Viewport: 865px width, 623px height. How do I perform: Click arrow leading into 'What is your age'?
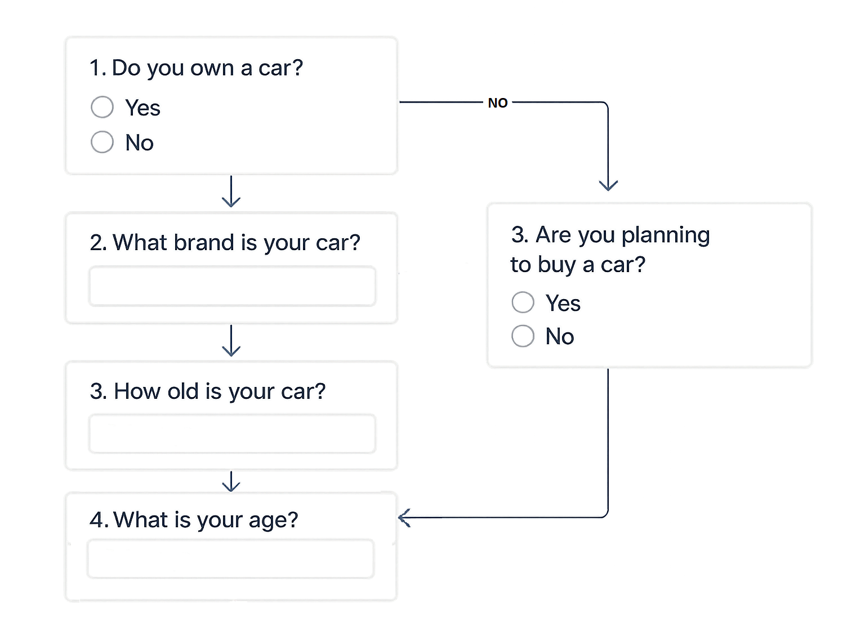[231, 482]
